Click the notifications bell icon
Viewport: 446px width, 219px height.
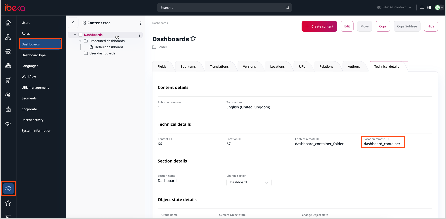click(x=422, y=8)
